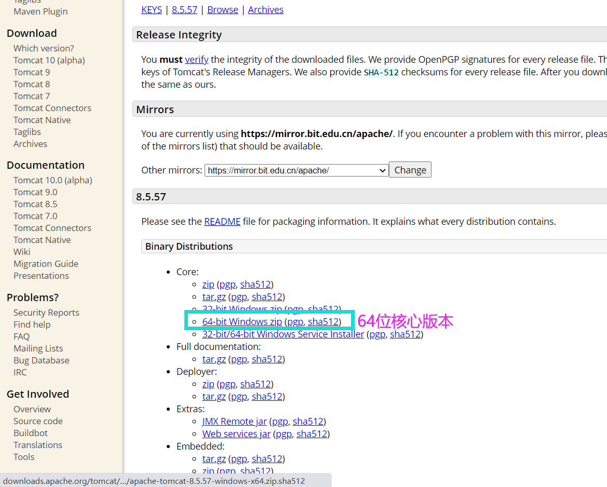
Task: Open the Bug Database link
Action: (x=42, y=361)
